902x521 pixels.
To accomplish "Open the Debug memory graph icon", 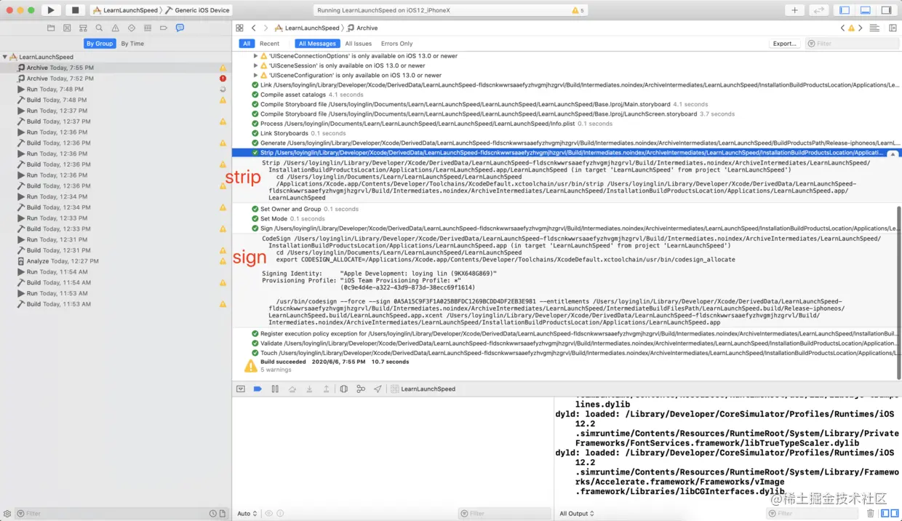I will (x=361, y=389).
